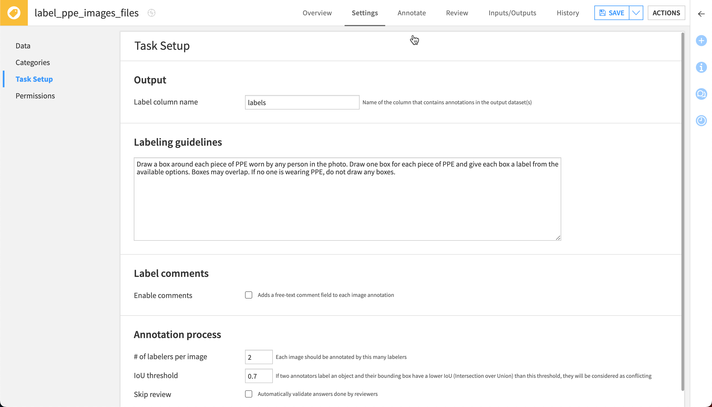This screenshot has width=712, height=407.
Task: Switch to the Annotate tab
Action: tap(411, 13)
